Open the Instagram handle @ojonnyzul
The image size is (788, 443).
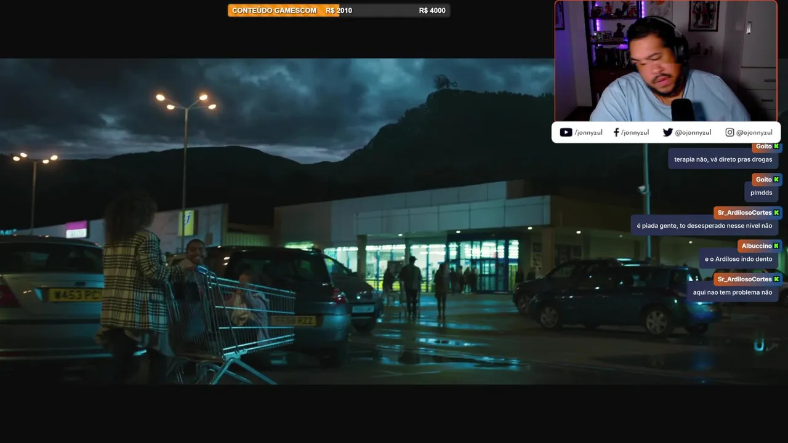(754, 132)
